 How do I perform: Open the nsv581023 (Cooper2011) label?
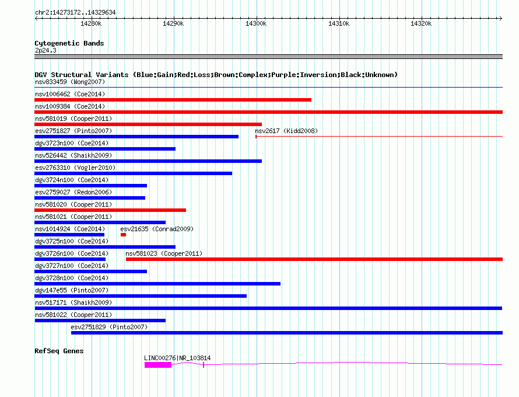164,253
